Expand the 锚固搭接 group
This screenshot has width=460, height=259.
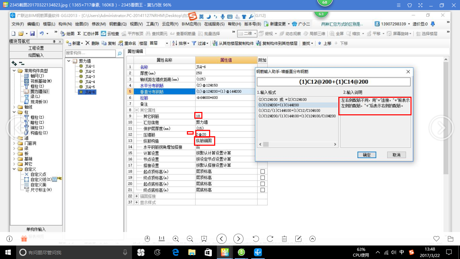point(136,196)
